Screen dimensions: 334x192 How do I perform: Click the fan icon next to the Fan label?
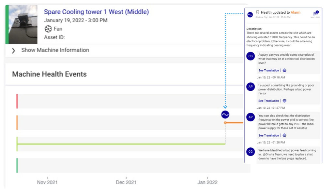[x=48, y=29]
